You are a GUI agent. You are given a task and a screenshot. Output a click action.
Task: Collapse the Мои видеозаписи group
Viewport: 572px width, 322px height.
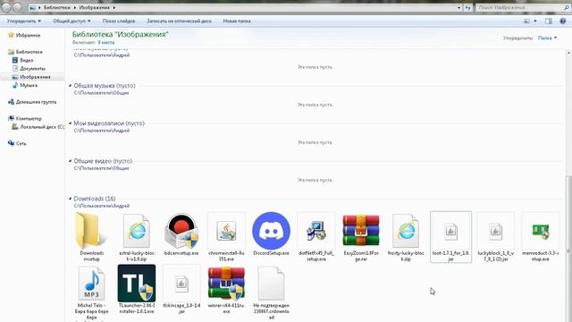pyautogui.click(x=71, y=123)
